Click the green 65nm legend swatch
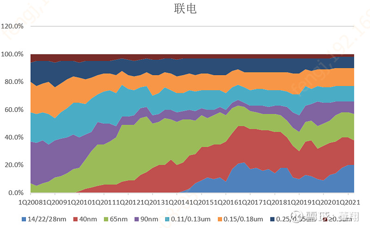The image size is (370, 228). tap(105, 218)
